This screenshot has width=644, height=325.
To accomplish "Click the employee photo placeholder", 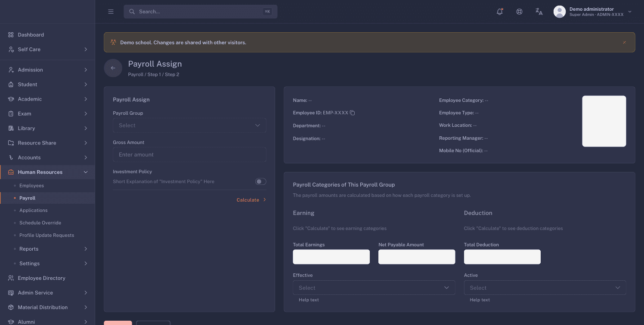I will coord(604,121).
